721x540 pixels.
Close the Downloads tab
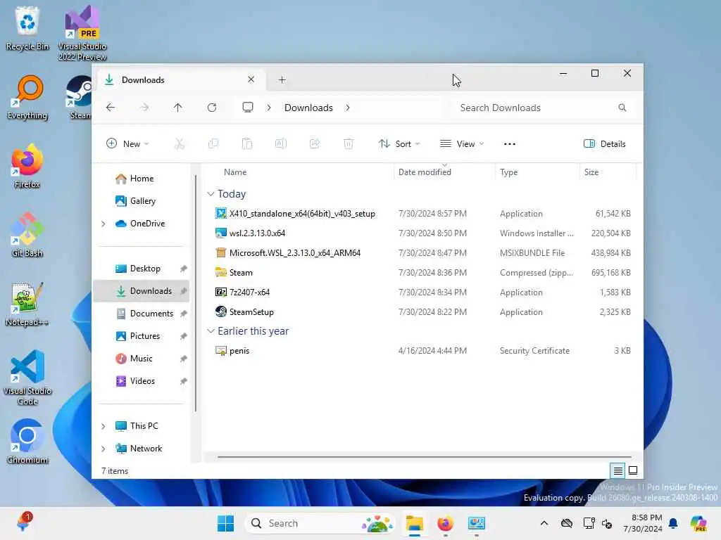click(x=251, y=79)
